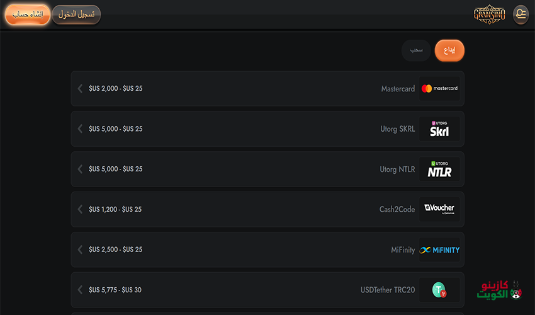
Task: Expand the Cash2Code row chevron
Action: pos(80,209)
